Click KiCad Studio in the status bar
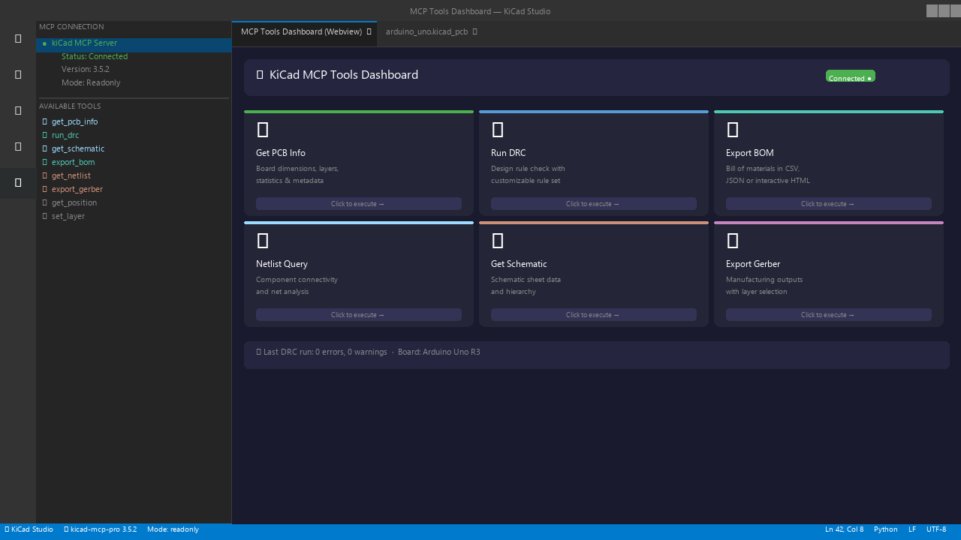This screenshot has width=961, height=540. 29,529
